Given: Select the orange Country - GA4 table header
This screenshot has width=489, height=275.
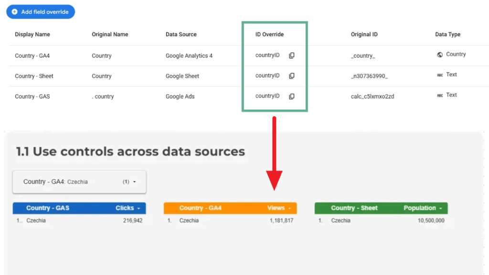Looking at the screenshot, I should tap(200, 208).
